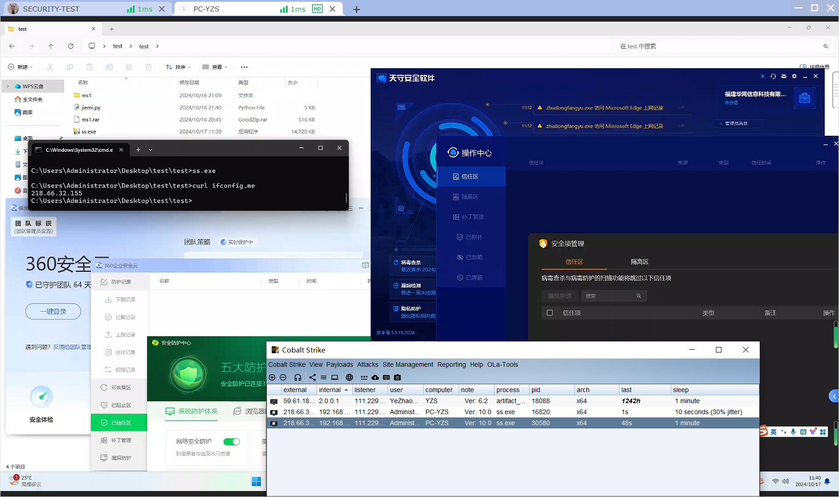Click the trash delete icon in Explorer toolbar
Image resolution: width=839 pixels, height=497 pixels.
click(148, 67)
